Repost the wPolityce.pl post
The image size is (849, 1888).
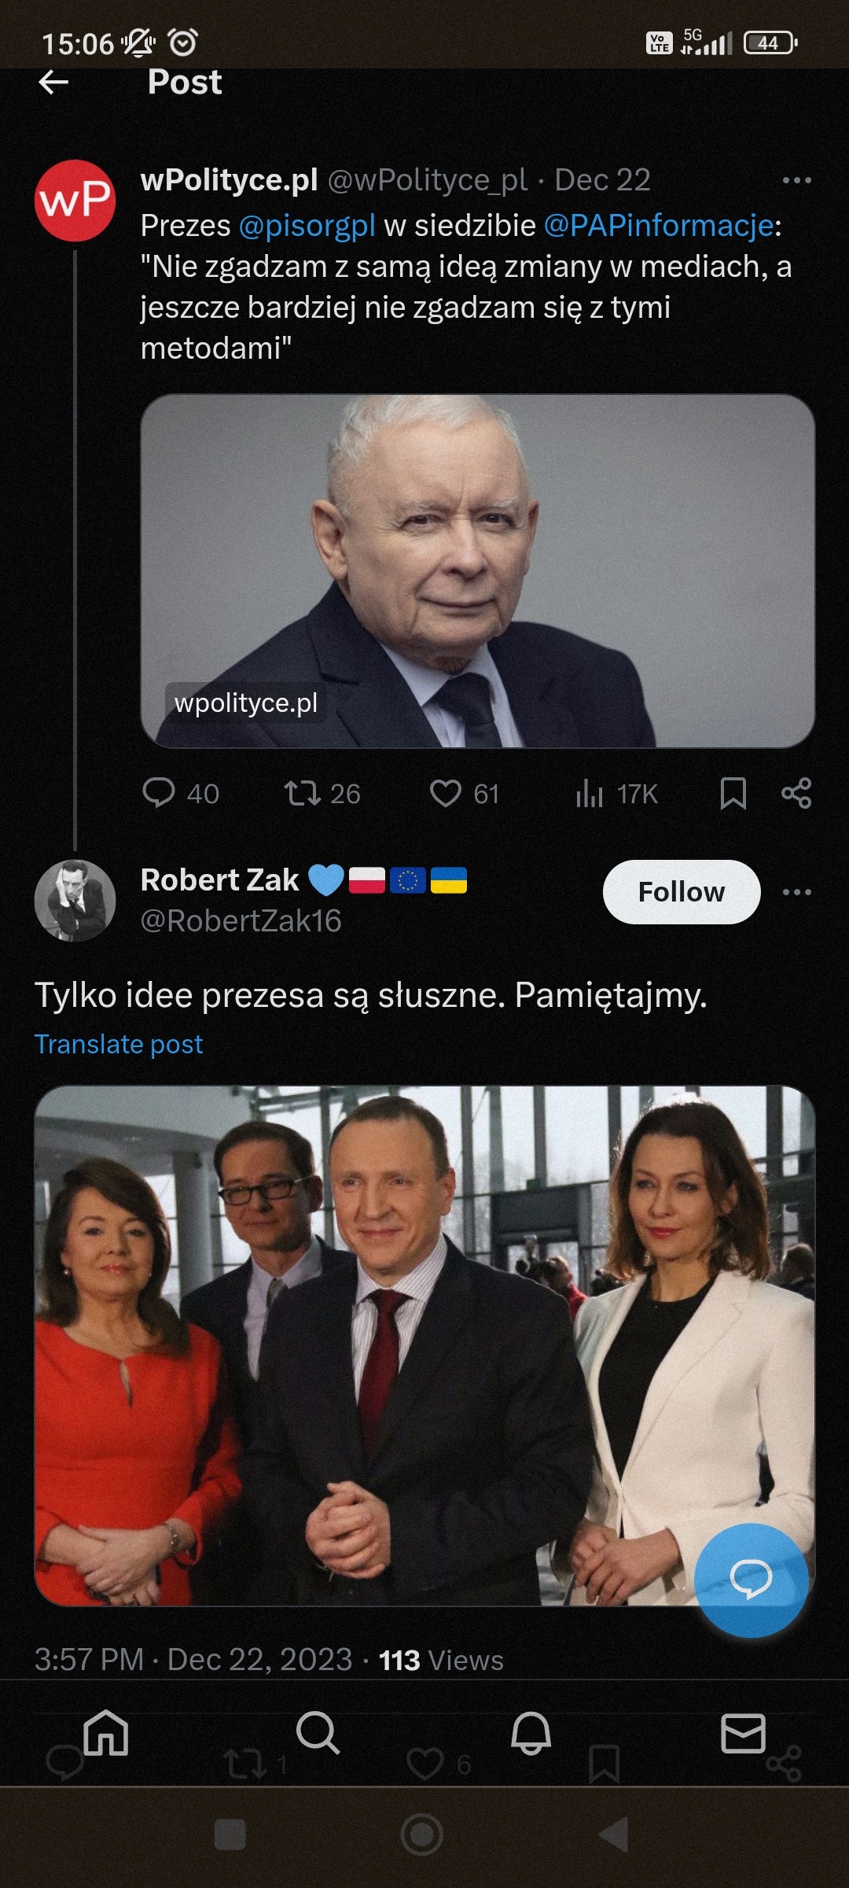pos(322,793)
